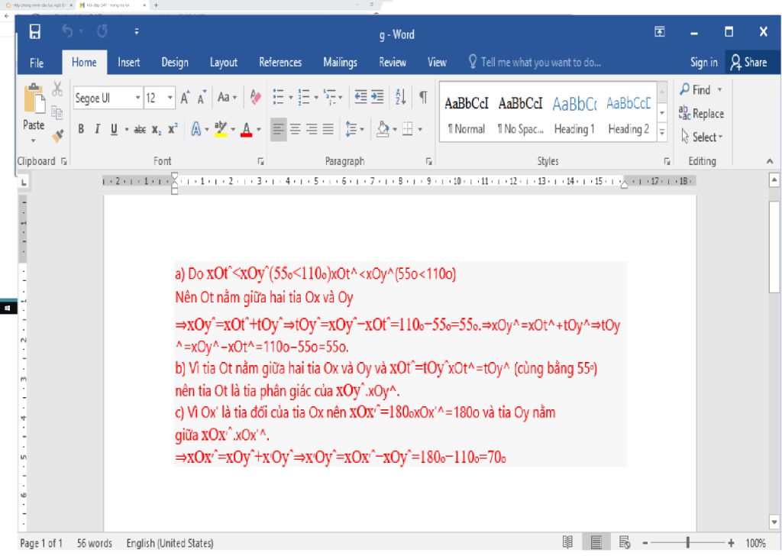Open the Layout tab
Screen dimensions: 782x556
click(x=224, y=63)
